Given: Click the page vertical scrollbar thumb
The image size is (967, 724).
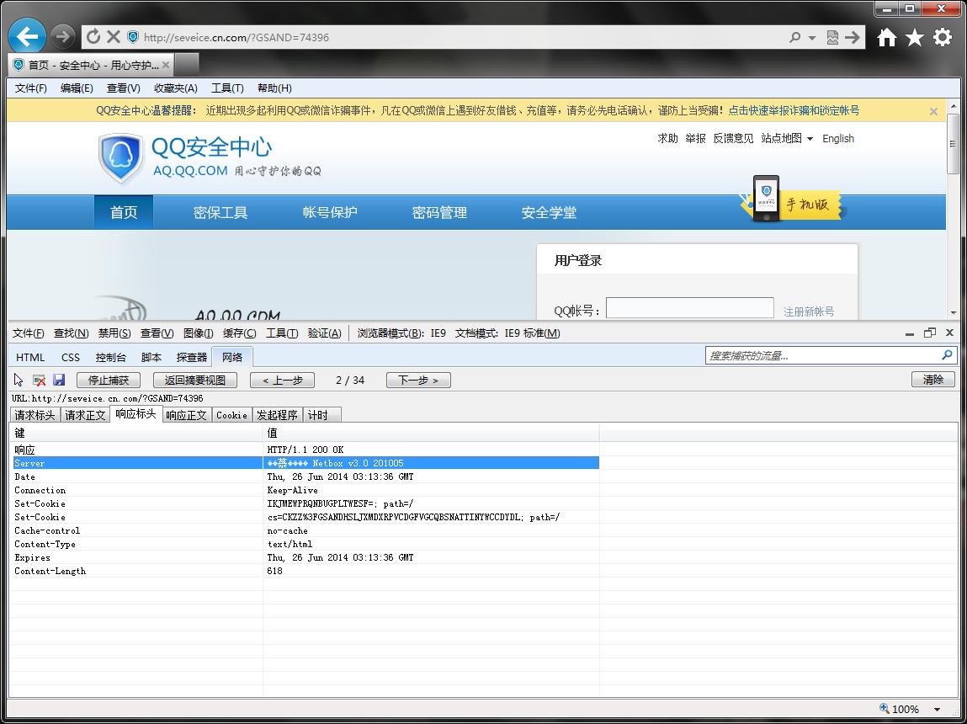Looking at the screenshot, I should (x=953, y=143).
